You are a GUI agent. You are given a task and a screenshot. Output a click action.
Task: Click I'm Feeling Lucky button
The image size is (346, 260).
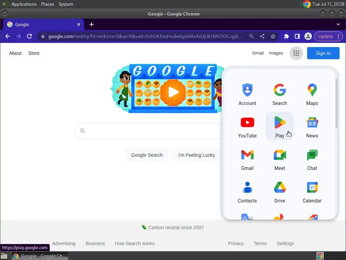[196, 155]
